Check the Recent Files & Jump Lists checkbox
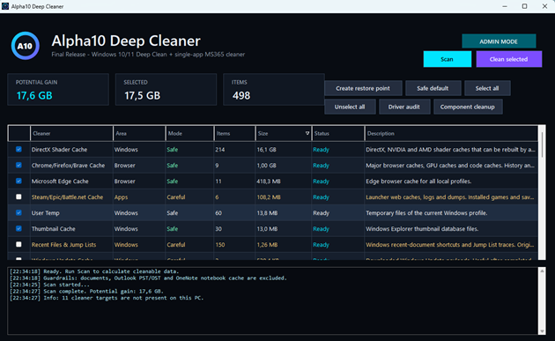555x341 pixels. point(18,244)
